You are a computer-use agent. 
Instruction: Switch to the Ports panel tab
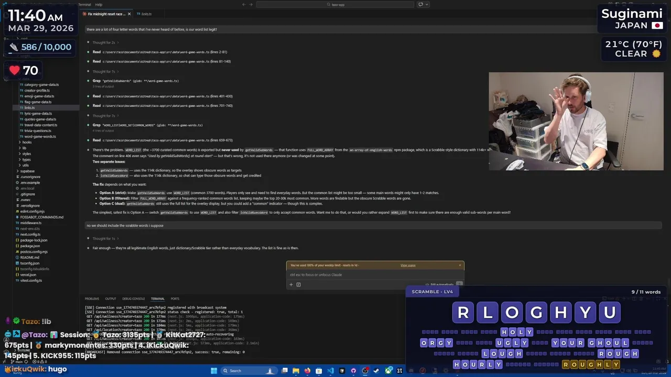(x=175, y=299)
